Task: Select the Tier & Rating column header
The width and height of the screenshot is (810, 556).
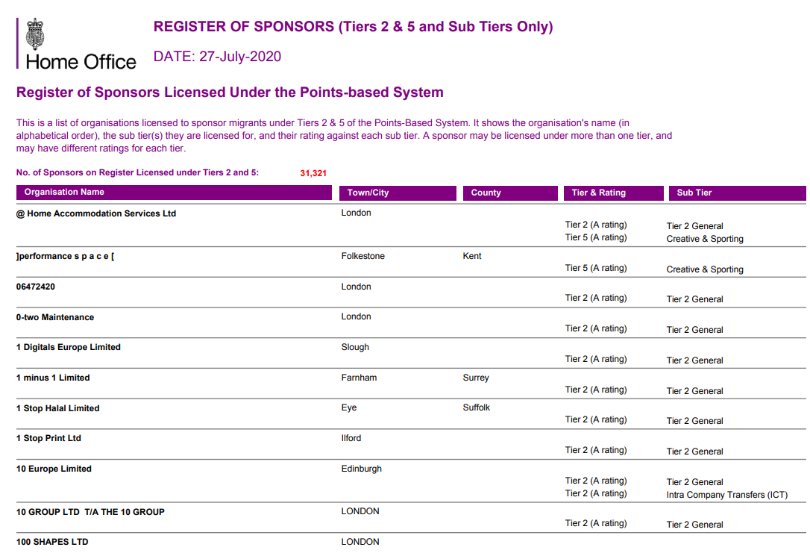Action: tap(598, 193)
